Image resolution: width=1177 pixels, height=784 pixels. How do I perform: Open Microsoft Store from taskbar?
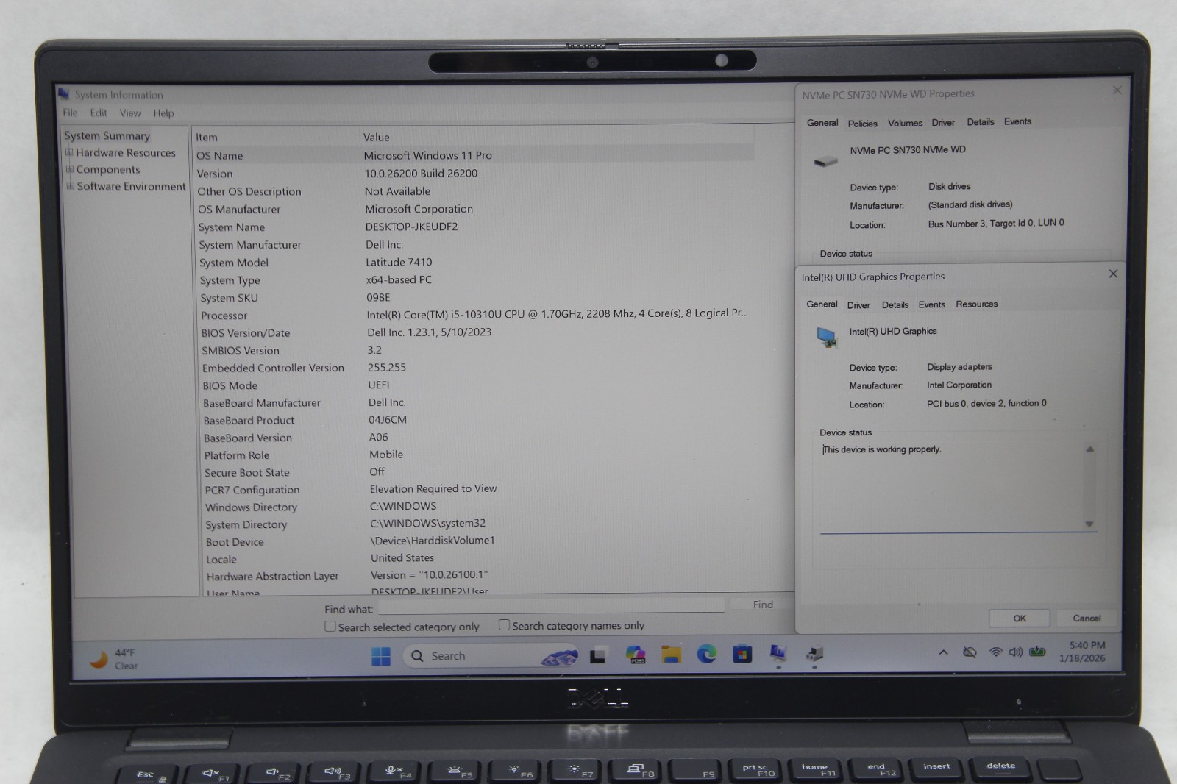click(742, 654)
